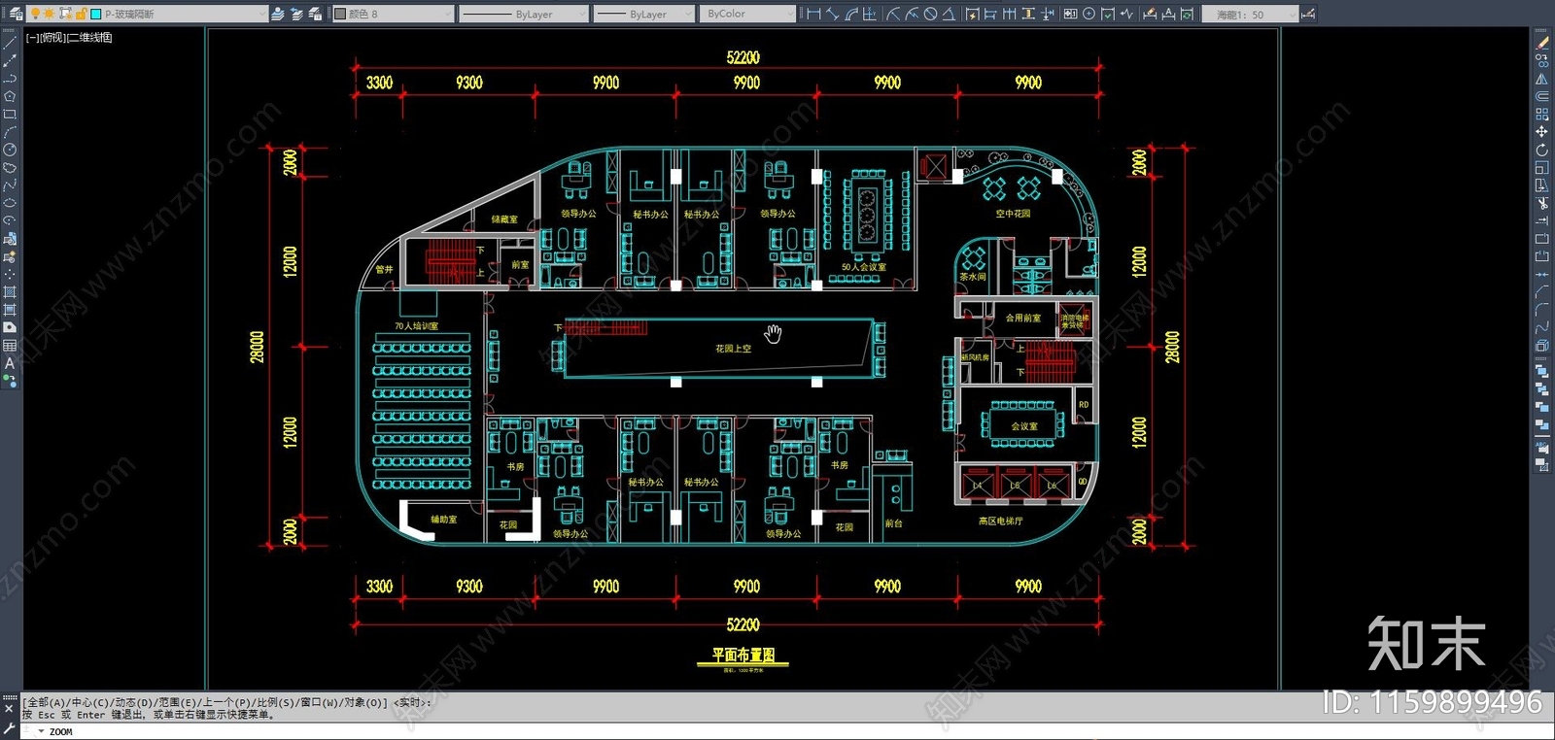Screen dimensions: 1555x740
Task: Select the Arc tool
Action: [x=10, y=131]
